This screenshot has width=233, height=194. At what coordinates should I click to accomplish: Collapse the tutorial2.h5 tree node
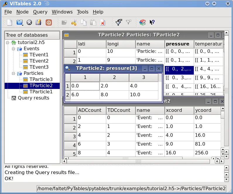point(7,43)
